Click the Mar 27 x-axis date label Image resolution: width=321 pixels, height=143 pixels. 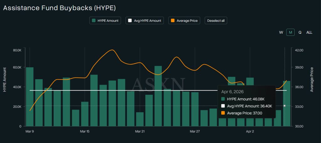pos(195,131)
